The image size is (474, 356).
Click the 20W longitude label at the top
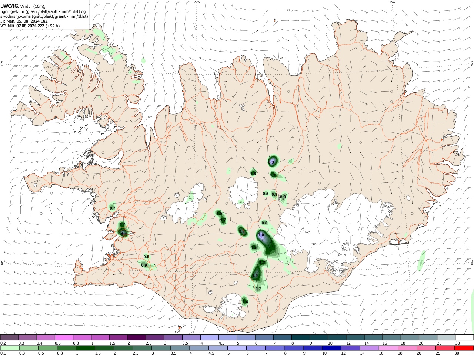tap(197, 2)
